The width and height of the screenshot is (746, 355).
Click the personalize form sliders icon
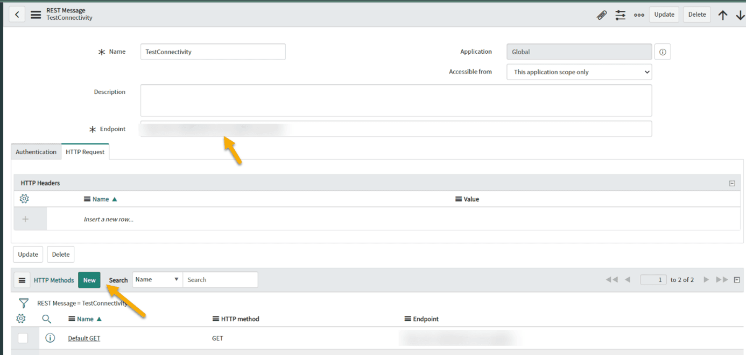620,15
